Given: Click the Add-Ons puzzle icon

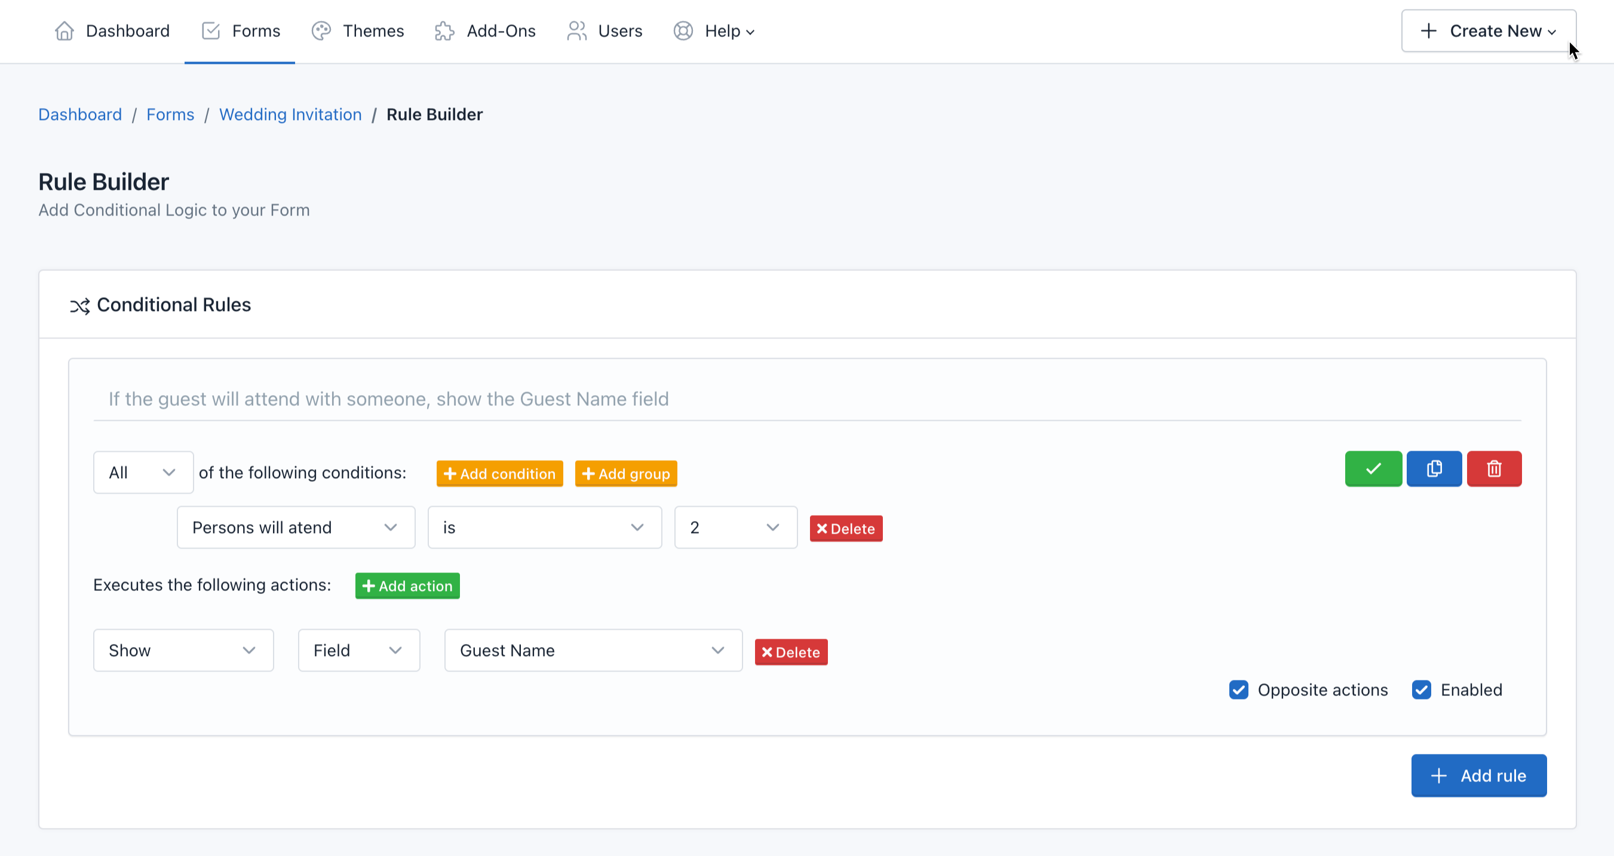Looking at the screenshot, I should coord(444,30).
